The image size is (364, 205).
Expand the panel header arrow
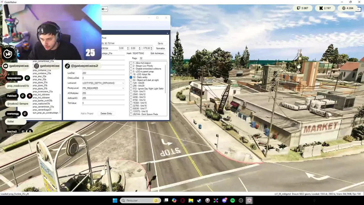[167, 33]
